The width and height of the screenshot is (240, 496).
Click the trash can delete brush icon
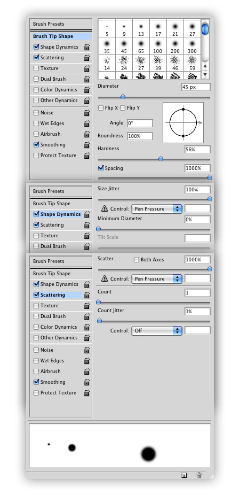[199, 475]
